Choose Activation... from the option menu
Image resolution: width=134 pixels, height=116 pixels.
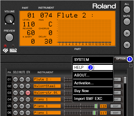pos(93,83)
